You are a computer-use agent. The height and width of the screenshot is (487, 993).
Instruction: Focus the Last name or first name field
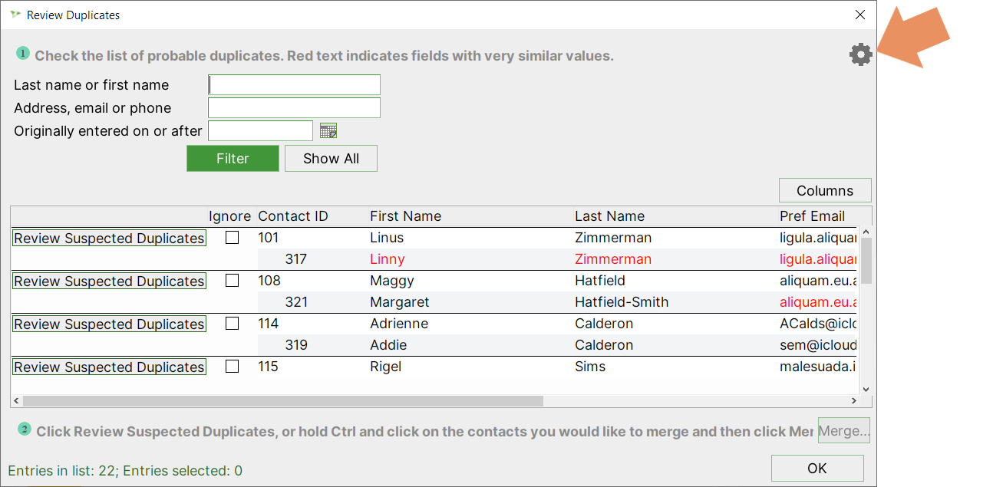[x=294, y=84]
